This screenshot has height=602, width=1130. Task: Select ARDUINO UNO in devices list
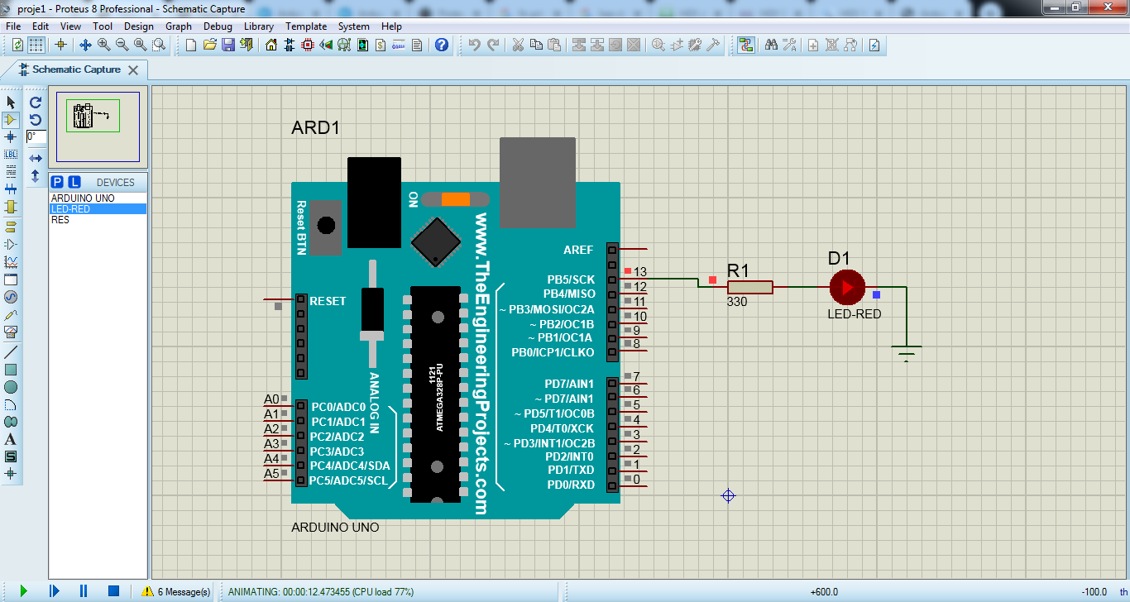click(x=98, y=198)
